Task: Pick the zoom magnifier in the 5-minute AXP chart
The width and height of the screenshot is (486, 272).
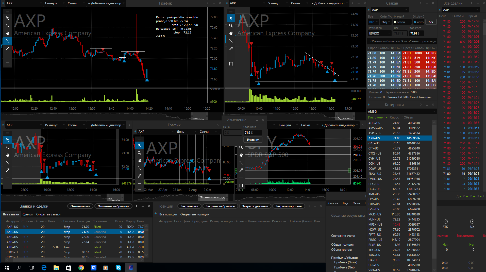Action: click(231, 26)
